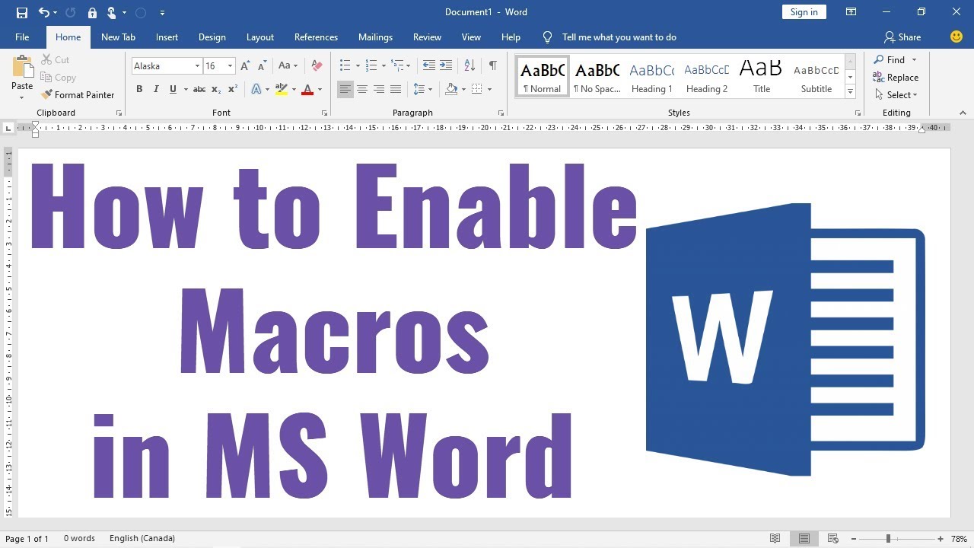Open the File menu
Screen dimensions: 974x548
click(22, 37)
